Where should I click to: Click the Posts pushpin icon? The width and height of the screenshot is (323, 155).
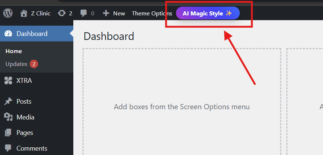(8, 102)
